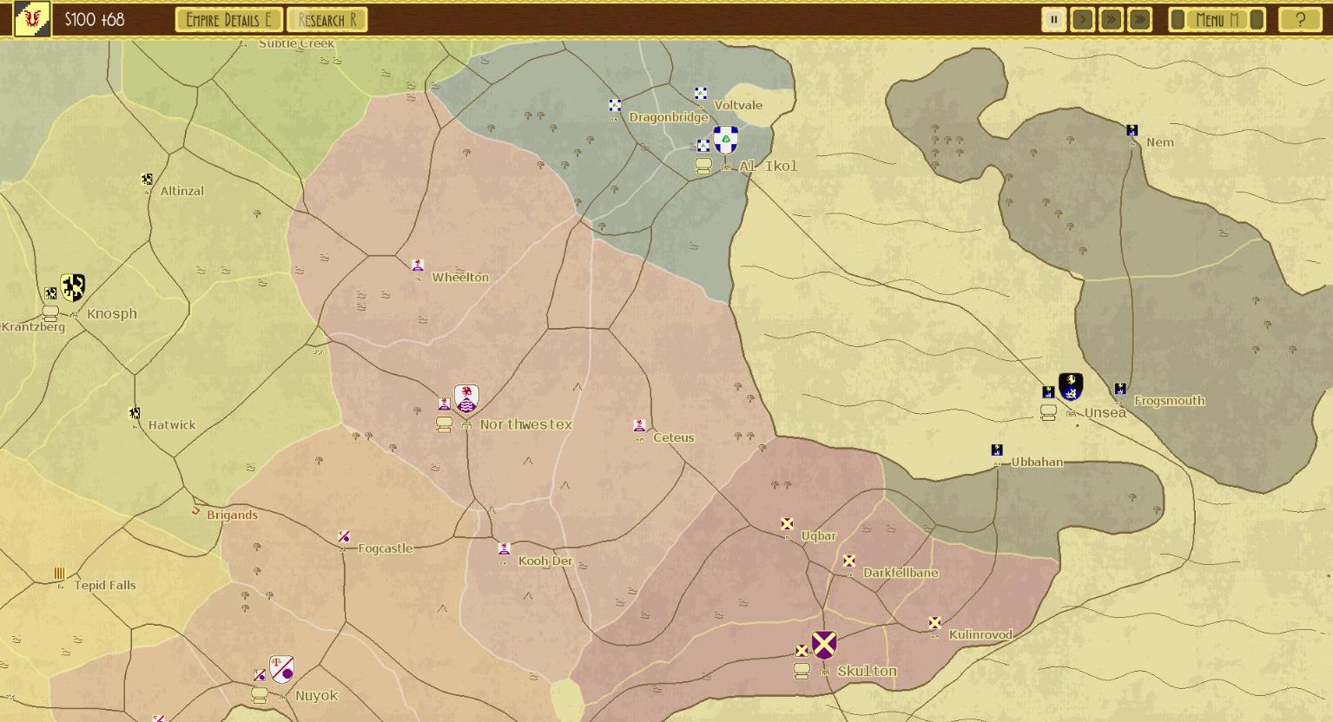This screenshot has height=722, width=1333.
Task: Click the Tepid Falls town label
Action: pyautogui.click(x=105, y=585)
